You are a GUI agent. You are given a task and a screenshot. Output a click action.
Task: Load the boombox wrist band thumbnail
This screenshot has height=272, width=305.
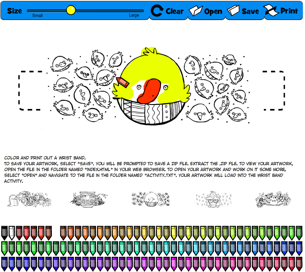89,199
